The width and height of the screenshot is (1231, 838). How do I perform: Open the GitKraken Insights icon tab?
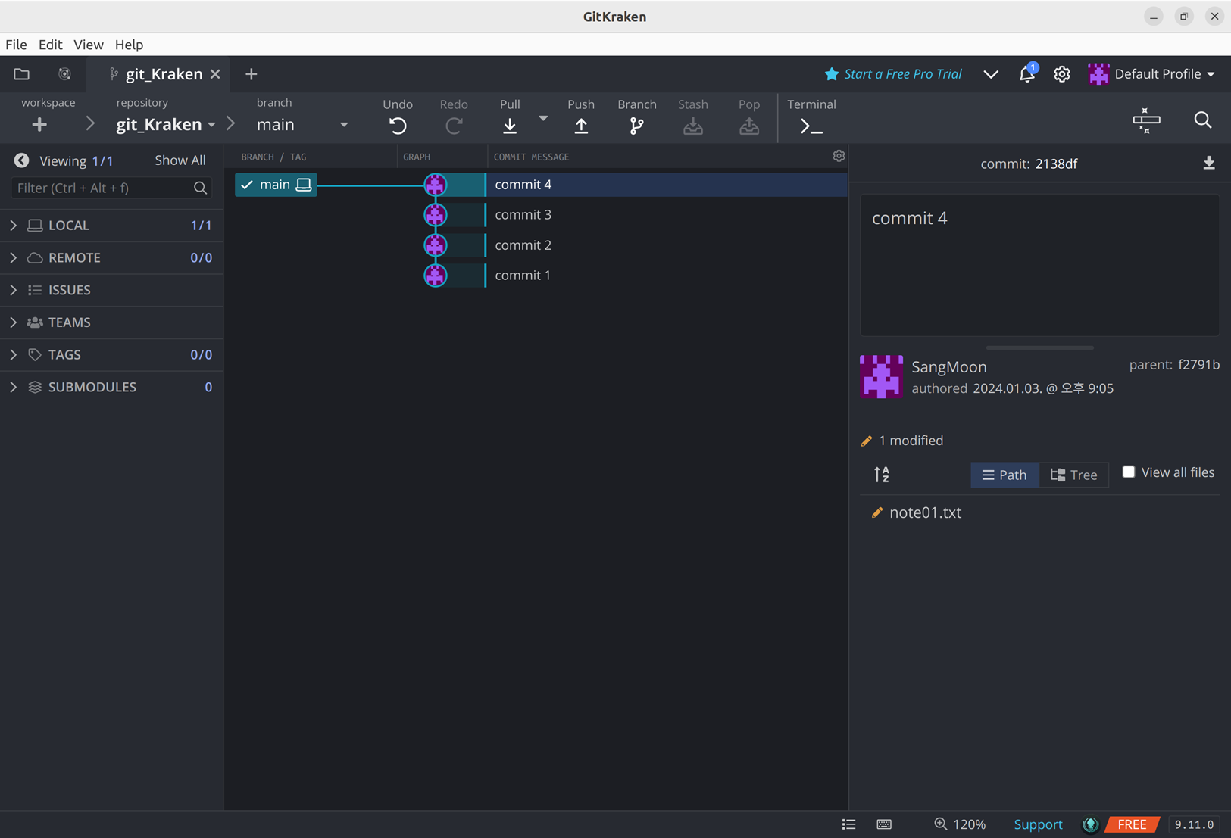click(64, 74)
